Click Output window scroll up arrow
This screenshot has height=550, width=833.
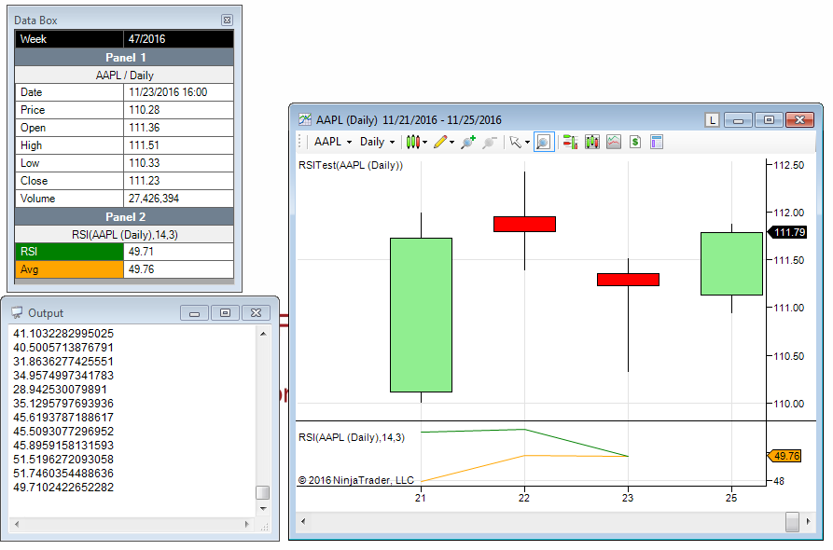263,334
